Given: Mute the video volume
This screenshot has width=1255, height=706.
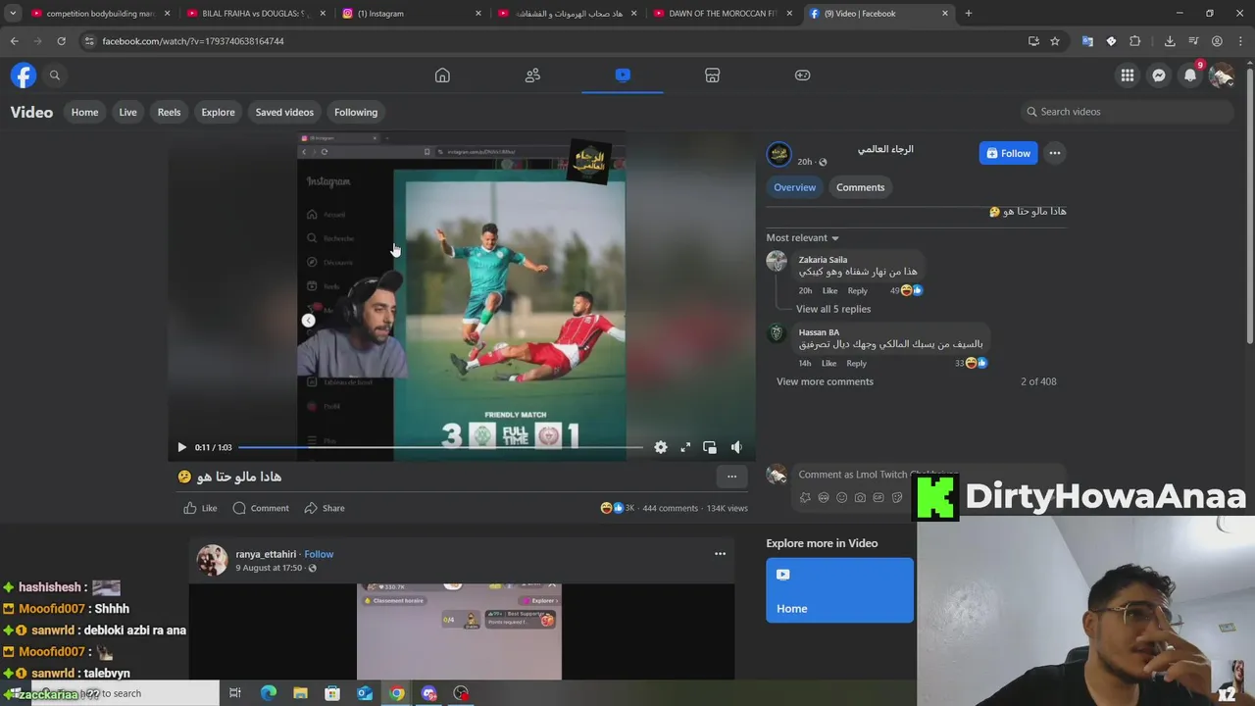Looking at the screenshot, I should point(736,447).
